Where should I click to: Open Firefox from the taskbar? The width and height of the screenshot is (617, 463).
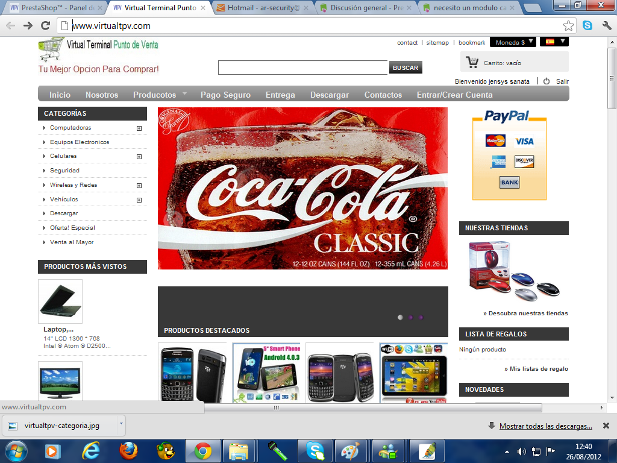coord(128,451)
